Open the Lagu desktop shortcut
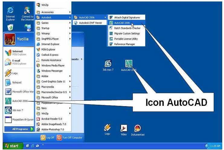 [107, 129]
